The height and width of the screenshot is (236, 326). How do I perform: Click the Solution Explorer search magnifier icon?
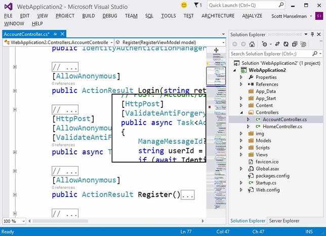click(x=315, y=54)
